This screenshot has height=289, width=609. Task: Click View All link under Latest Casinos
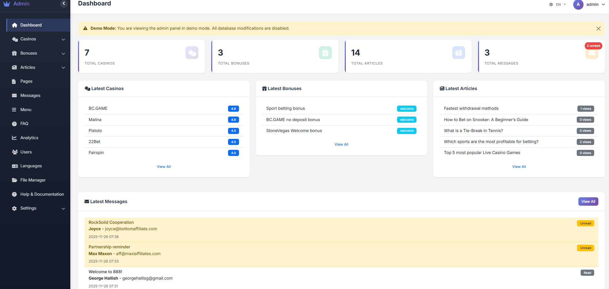[x=164, y=167]
